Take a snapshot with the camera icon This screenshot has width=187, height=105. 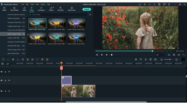pos(174,55)
